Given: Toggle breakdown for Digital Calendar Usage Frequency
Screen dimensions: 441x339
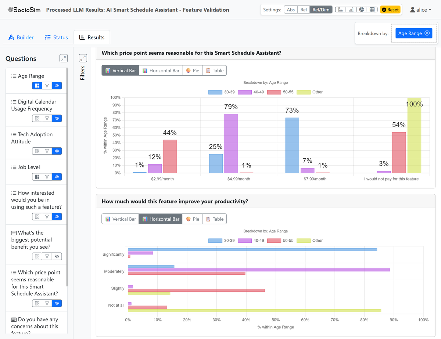Looking at the screenshot, I should [37, 118].
